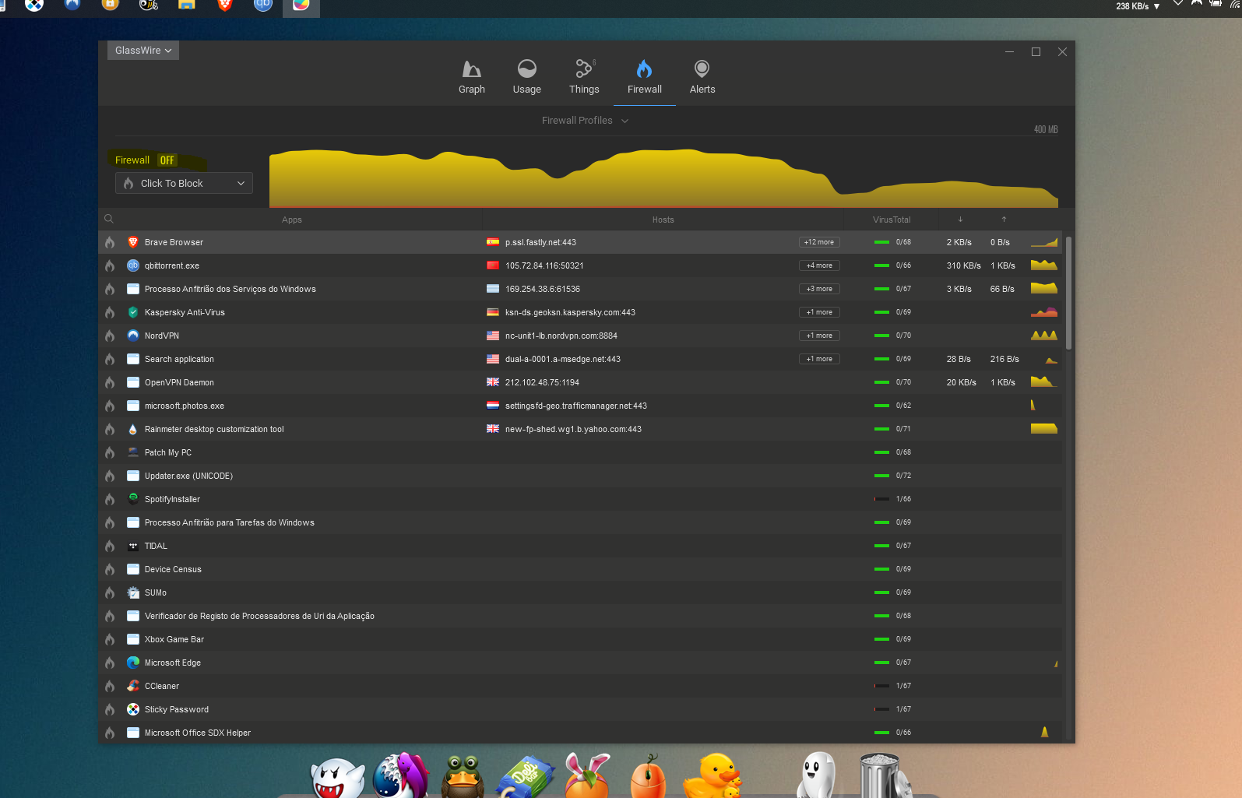Go to the Alerts tab

702,78
